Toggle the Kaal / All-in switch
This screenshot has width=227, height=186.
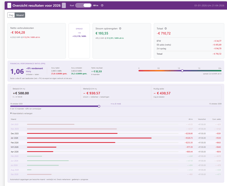(x=83, y=5)
